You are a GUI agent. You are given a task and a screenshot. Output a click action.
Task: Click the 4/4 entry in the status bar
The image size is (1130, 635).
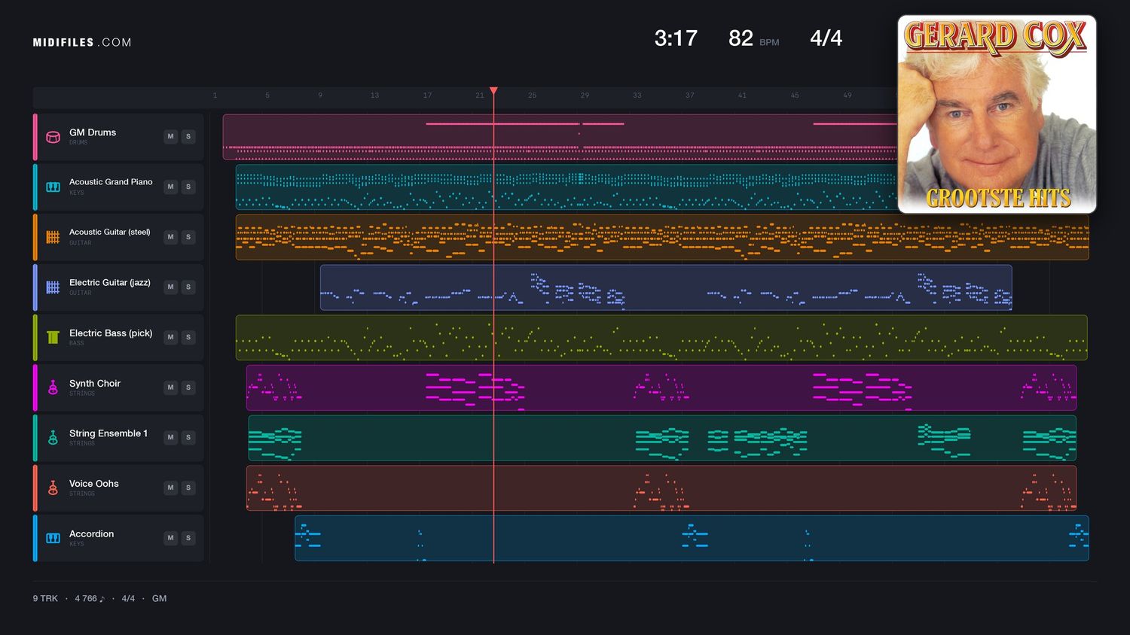coord(128,599)
